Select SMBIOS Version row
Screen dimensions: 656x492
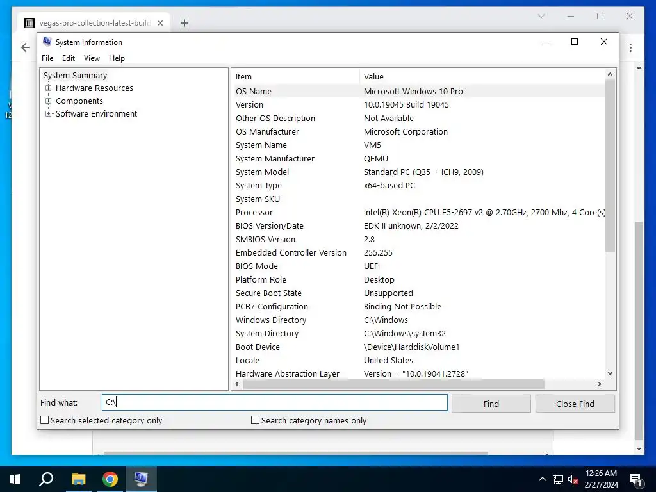[418, 240]
